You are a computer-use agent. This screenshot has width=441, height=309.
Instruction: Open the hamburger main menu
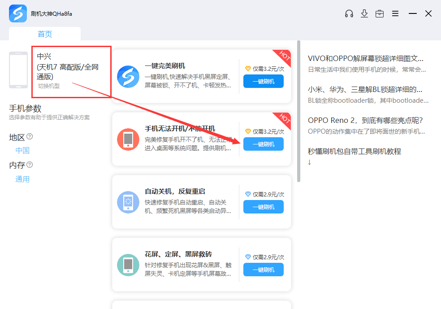tap(395, 13)
